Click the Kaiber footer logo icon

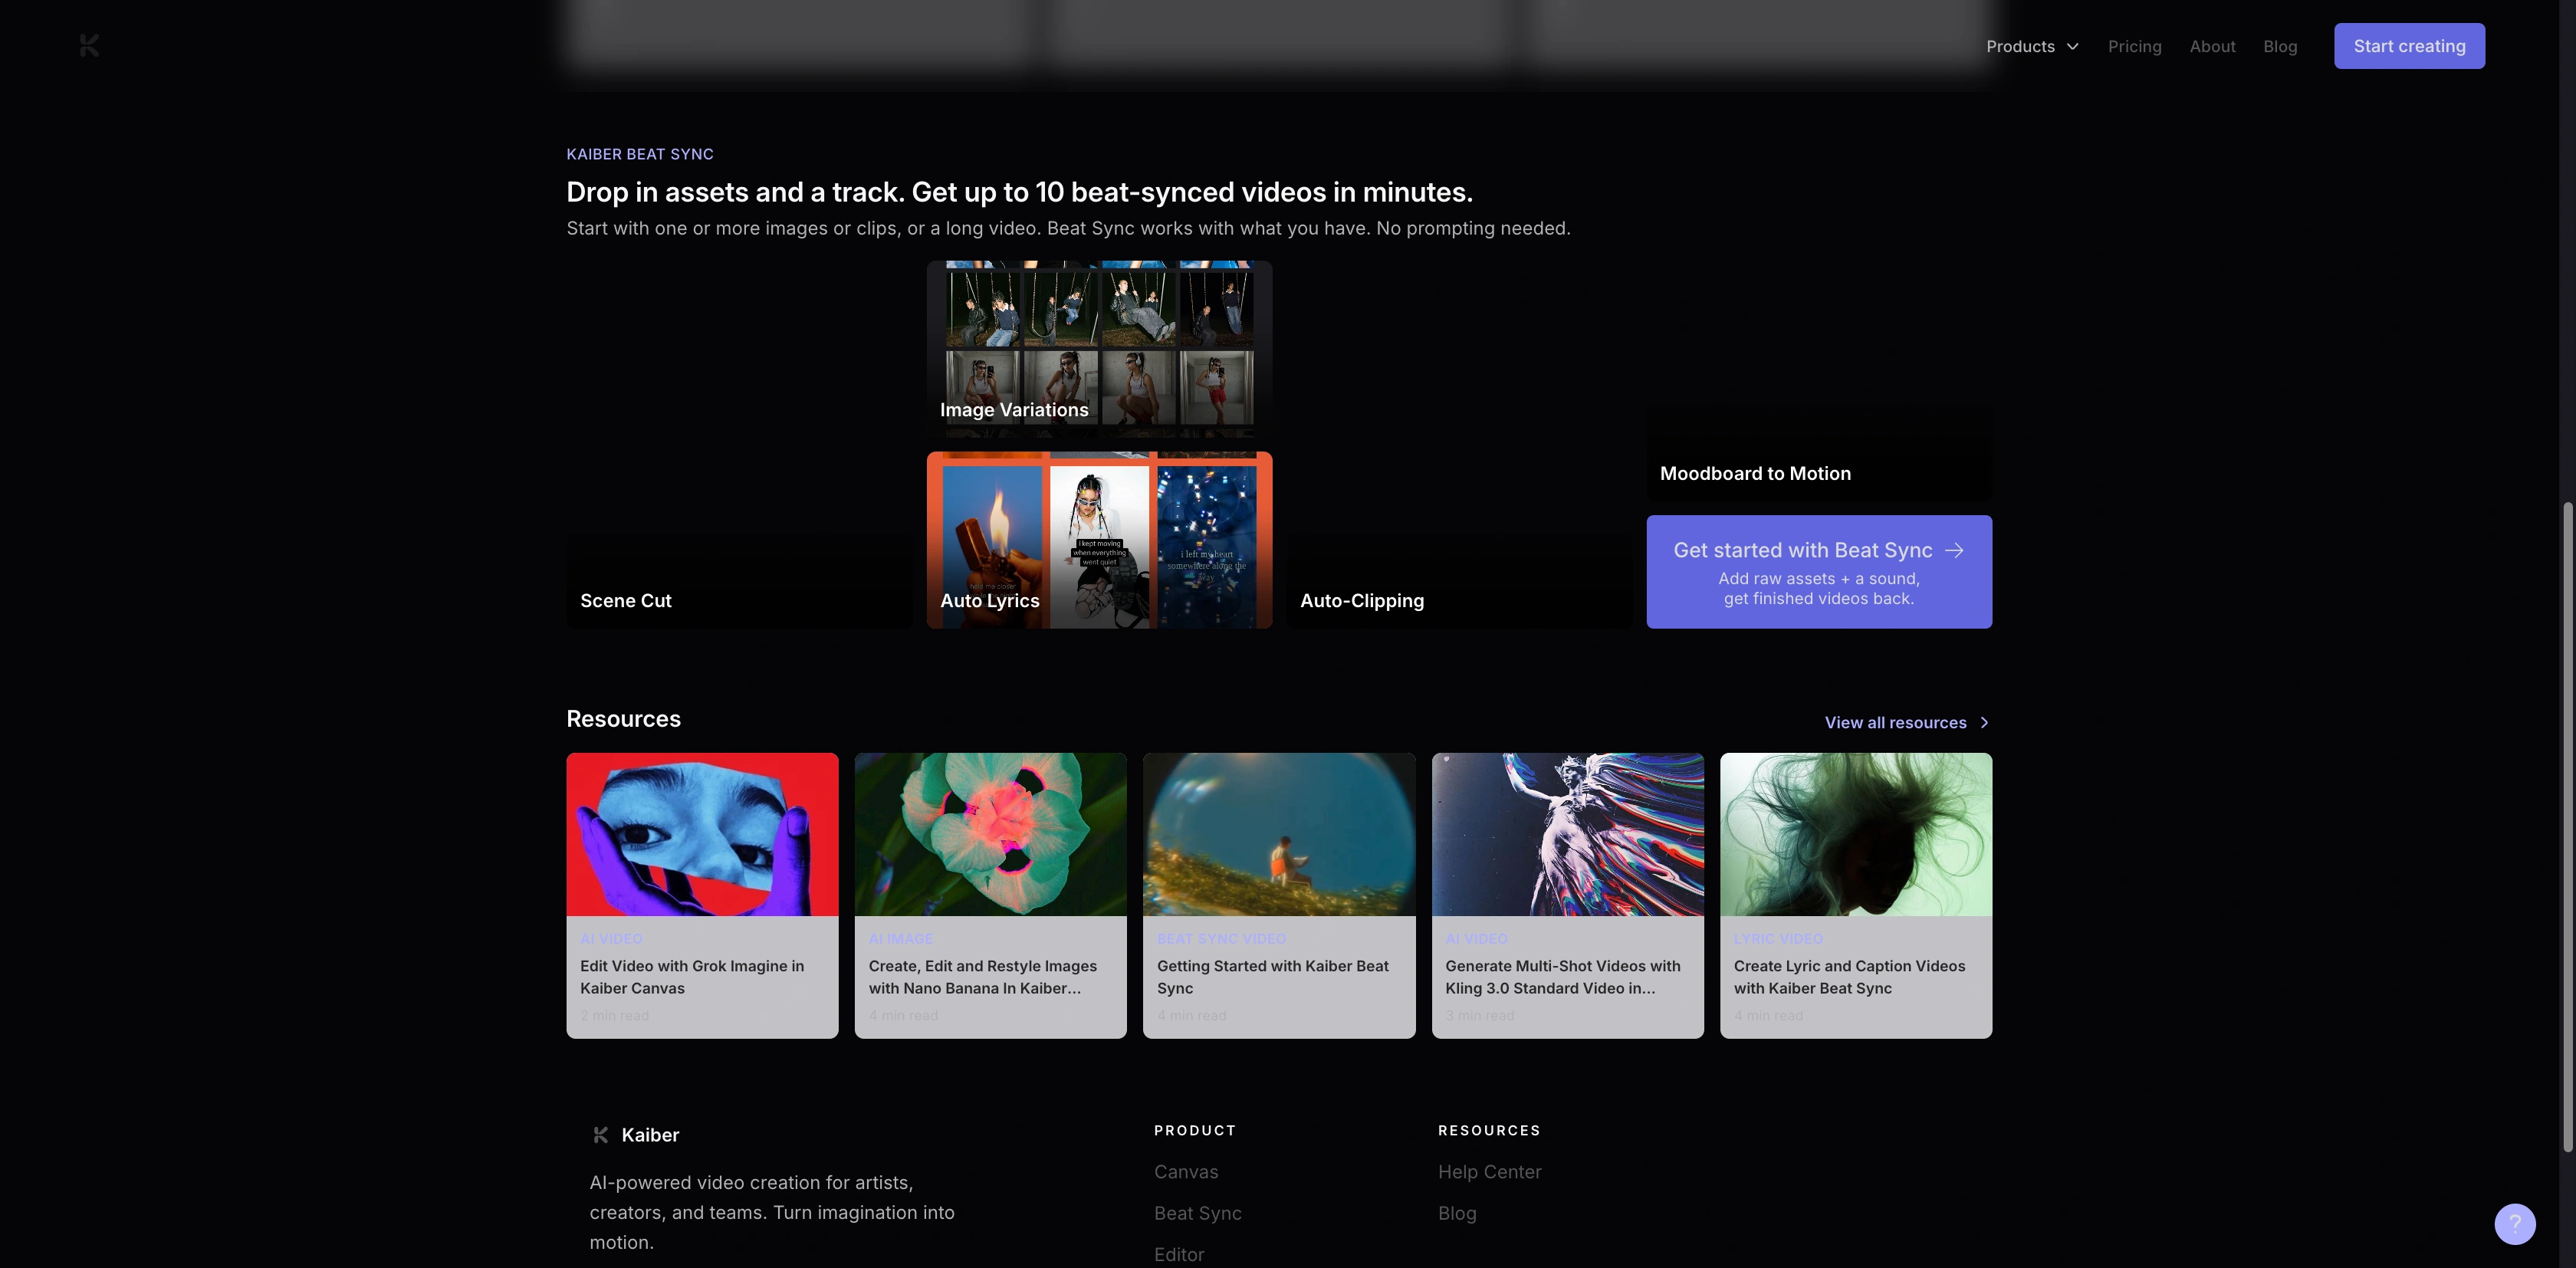[x=600, y=1135]
